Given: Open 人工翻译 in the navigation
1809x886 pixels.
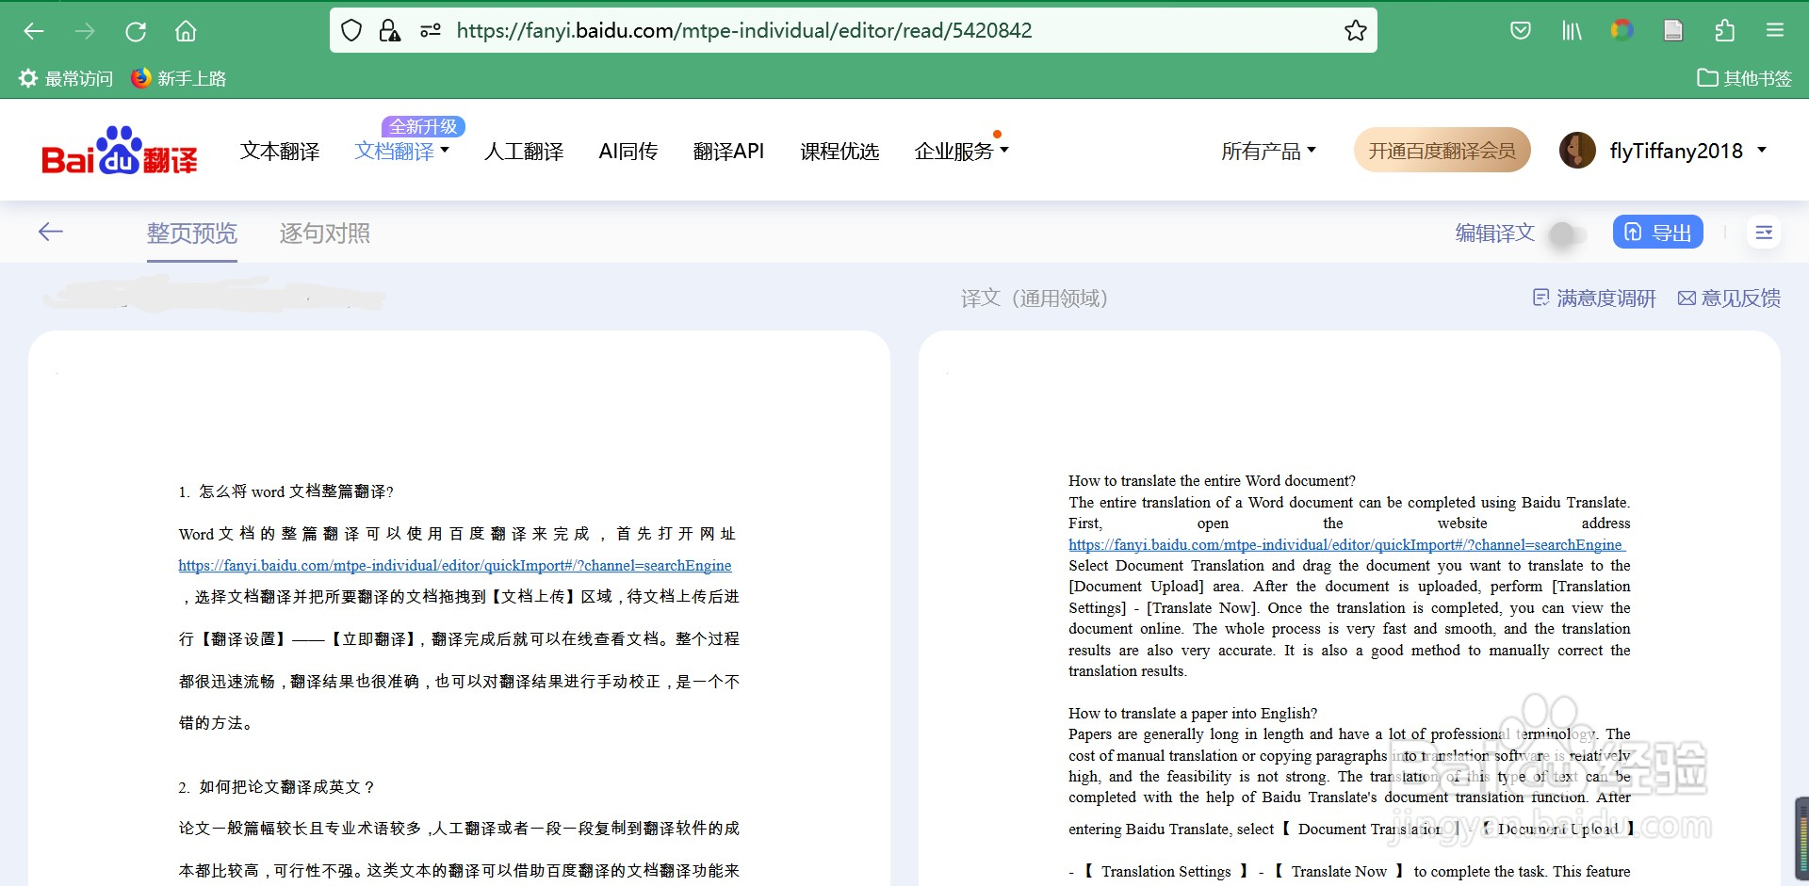Looking at the screenshot, I should tap(524, 151).
